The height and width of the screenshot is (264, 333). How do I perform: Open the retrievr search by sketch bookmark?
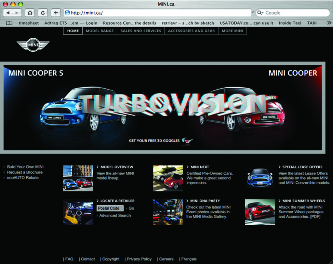click(188, 23)
